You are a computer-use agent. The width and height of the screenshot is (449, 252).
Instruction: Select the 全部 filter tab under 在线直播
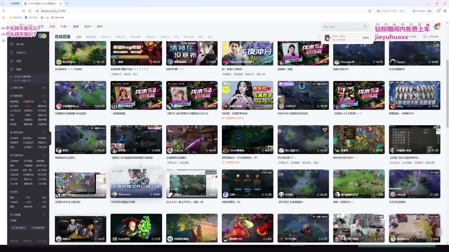click(79, 37)
